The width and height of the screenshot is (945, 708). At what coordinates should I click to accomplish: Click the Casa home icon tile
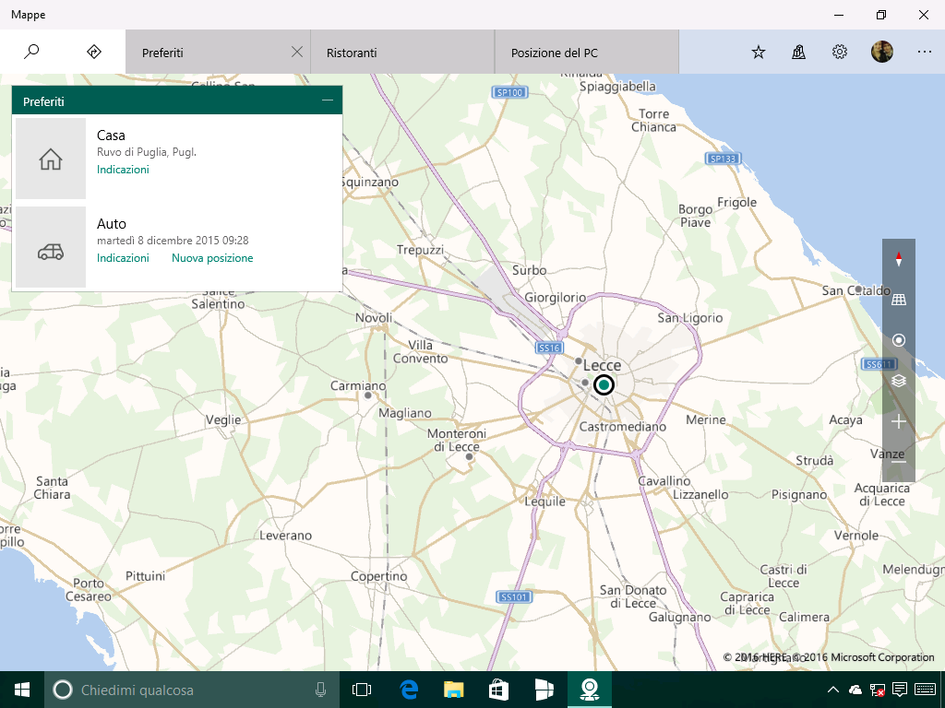coord(51,159)
